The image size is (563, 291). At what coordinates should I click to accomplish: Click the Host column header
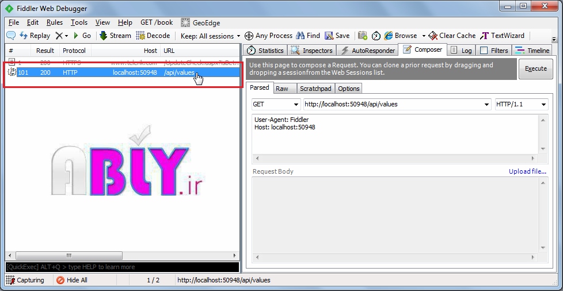tap(125, 51)
